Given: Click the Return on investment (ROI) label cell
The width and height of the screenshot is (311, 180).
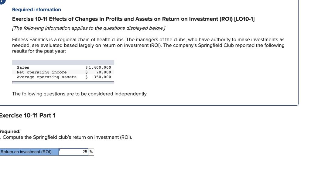Looking at the screenshot, I should click(x=29, y=152).
